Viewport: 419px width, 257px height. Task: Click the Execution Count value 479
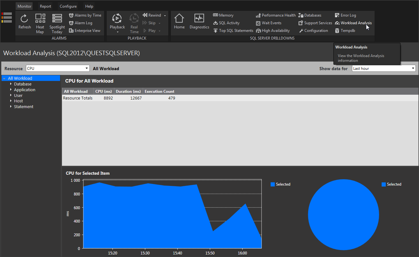click(x=172, y=98)
